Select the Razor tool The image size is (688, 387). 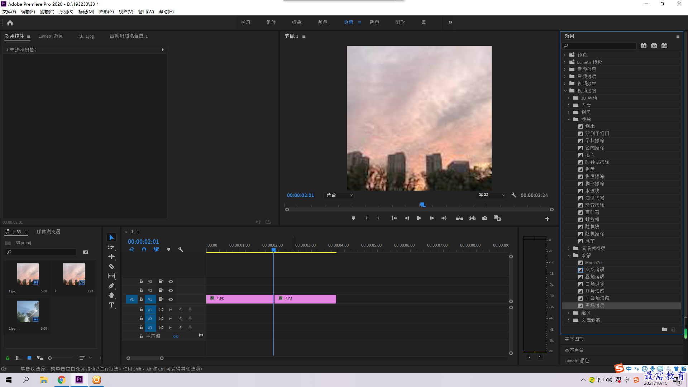pos(111,266)
